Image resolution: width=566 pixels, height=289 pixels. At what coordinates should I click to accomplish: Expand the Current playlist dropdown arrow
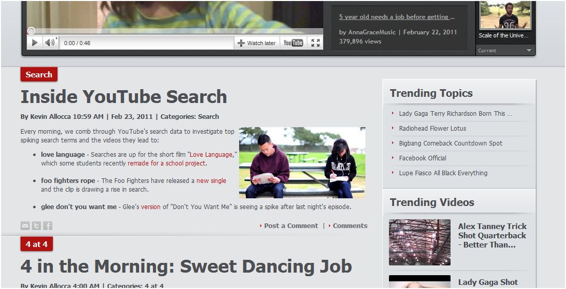[529, 51]
